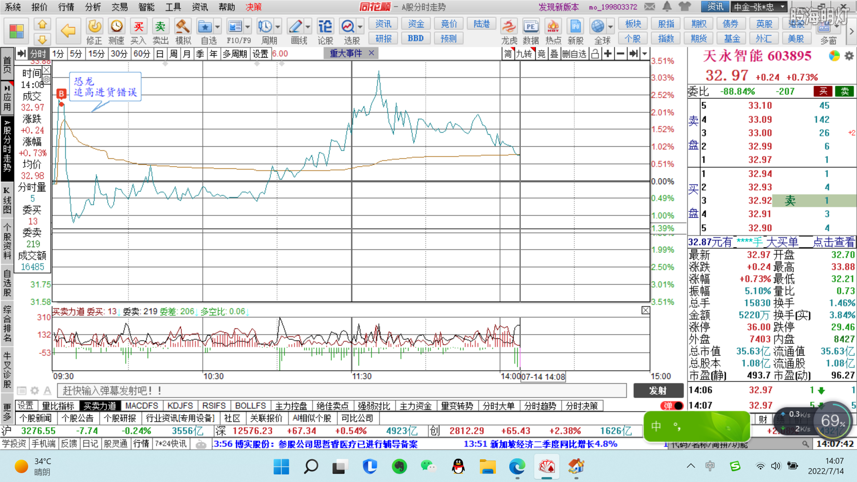Open the 自选 watchlist folder icon

click(x=204, y=26)
